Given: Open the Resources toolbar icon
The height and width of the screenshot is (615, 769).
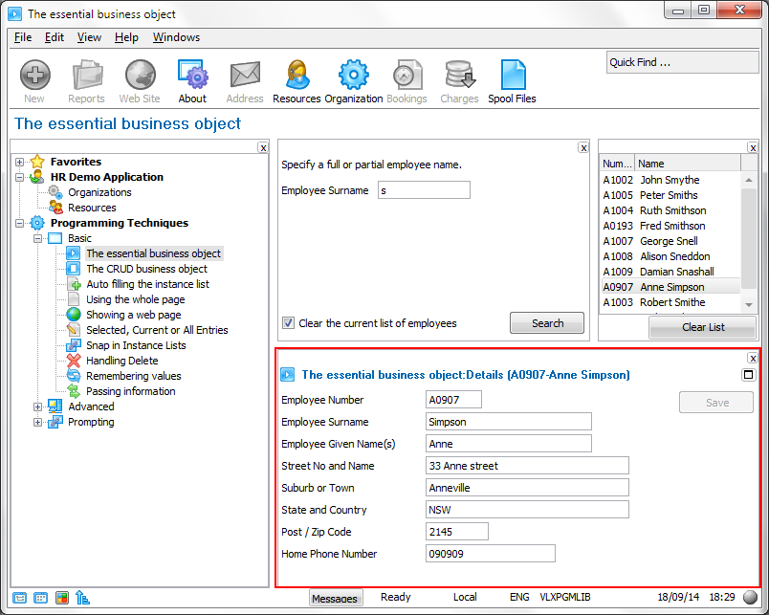Looking at the screenshot, I should tap(297, 75).
